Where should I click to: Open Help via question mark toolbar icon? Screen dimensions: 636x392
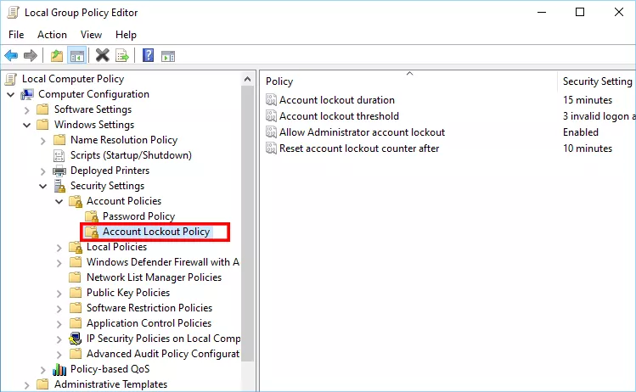point(148,55)
